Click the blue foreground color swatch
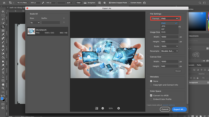Viewport: 209px width, 117px height. tap(2, 99)
